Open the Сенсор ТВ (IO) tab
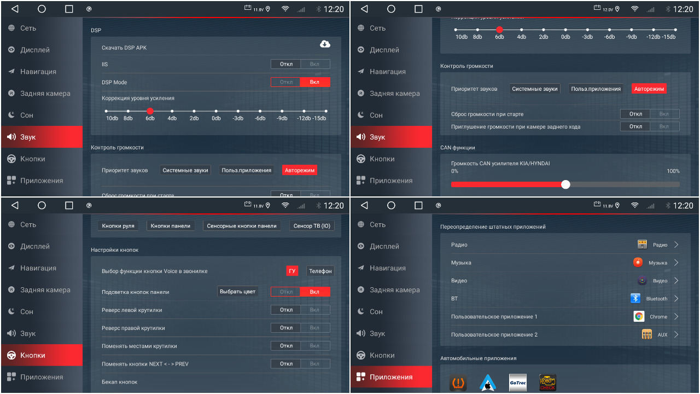The image size is (700, 394). coord(312,225)
